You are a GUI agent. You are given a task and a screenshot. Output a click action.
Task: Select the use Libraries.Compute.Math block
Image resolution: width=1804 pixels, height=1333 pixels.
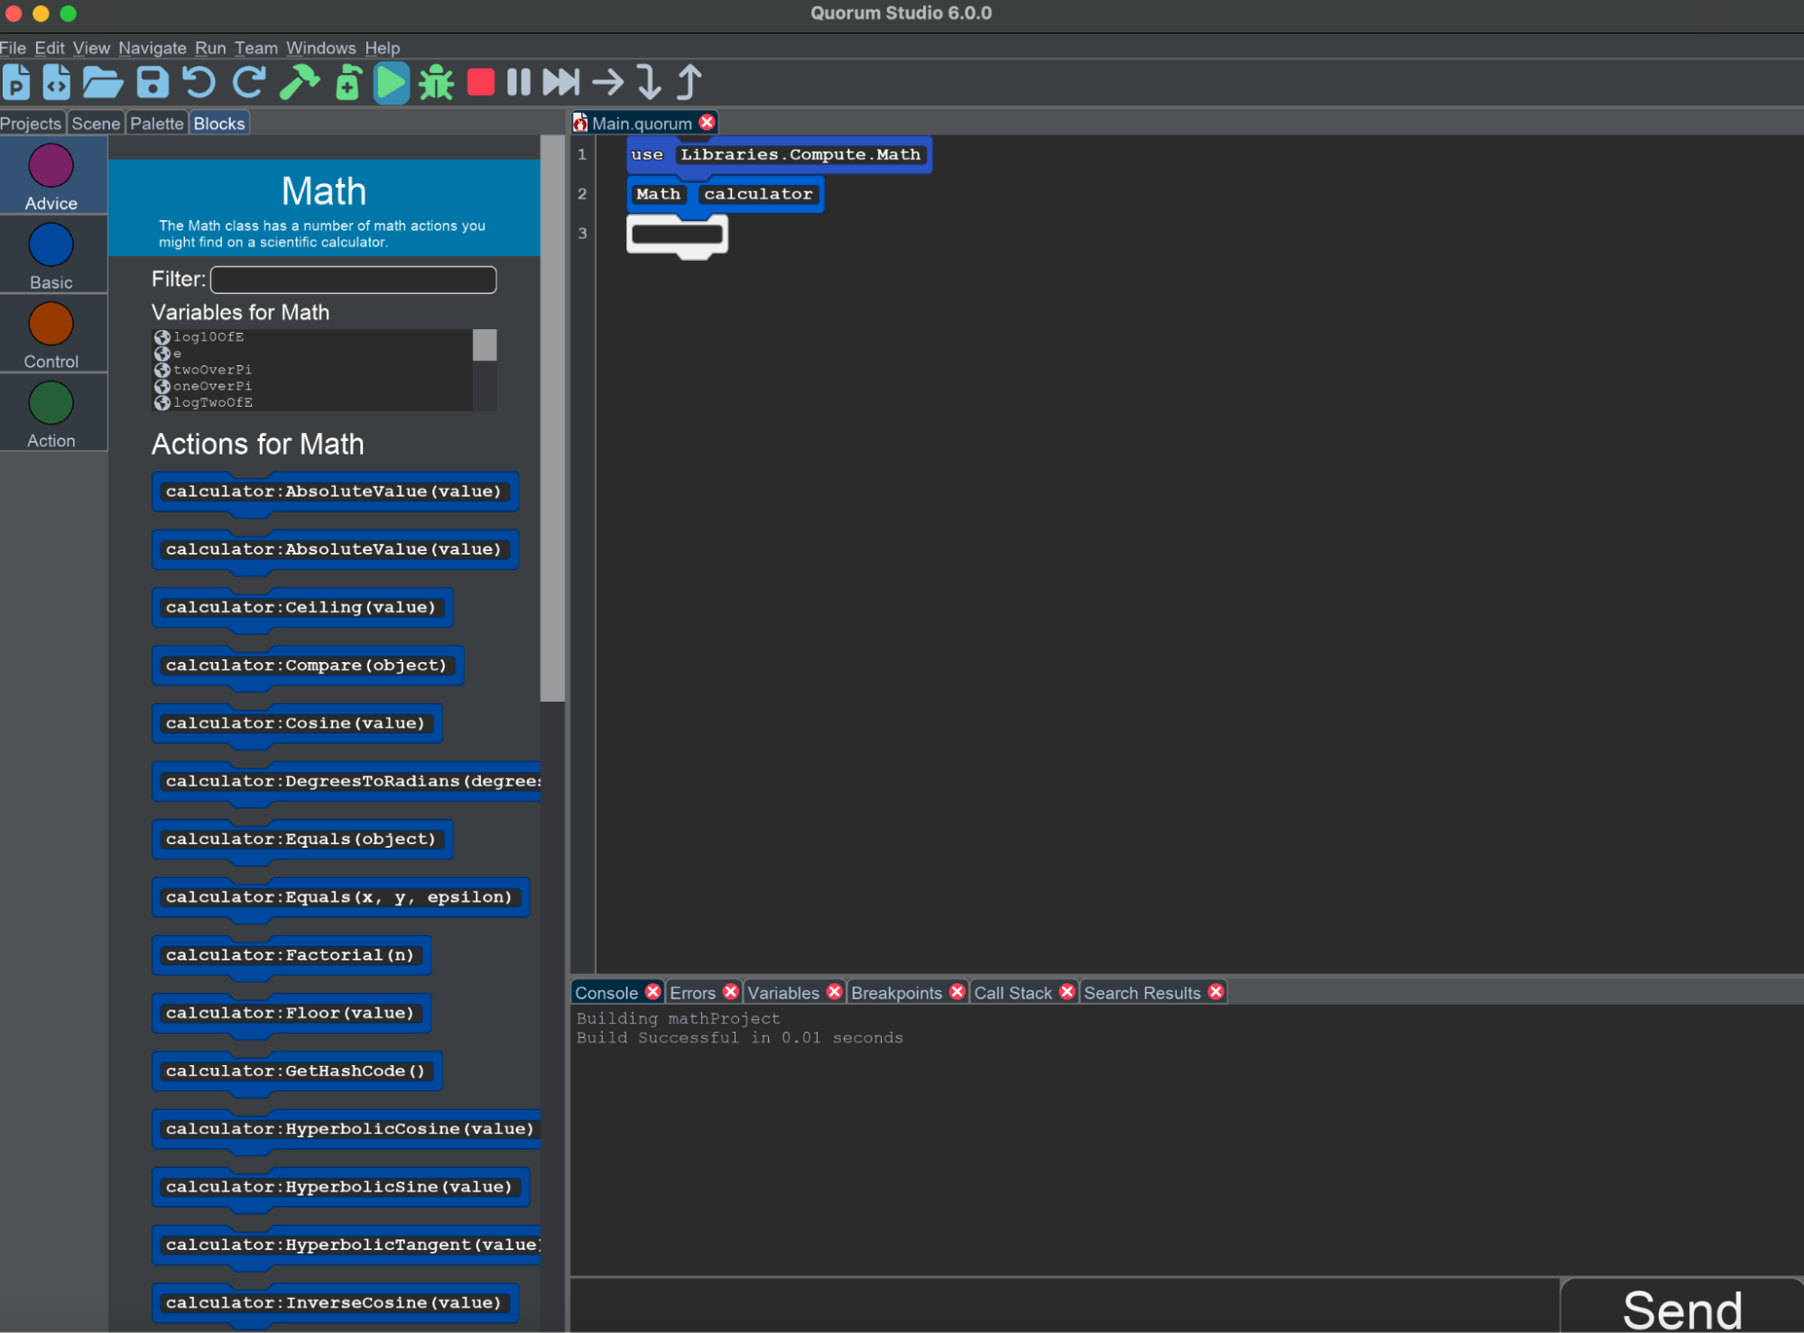779,155
